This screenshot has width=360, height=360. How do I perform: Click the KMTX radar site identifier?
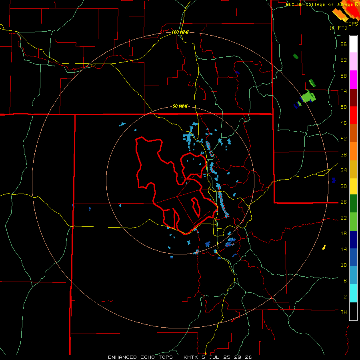[191, 357]
